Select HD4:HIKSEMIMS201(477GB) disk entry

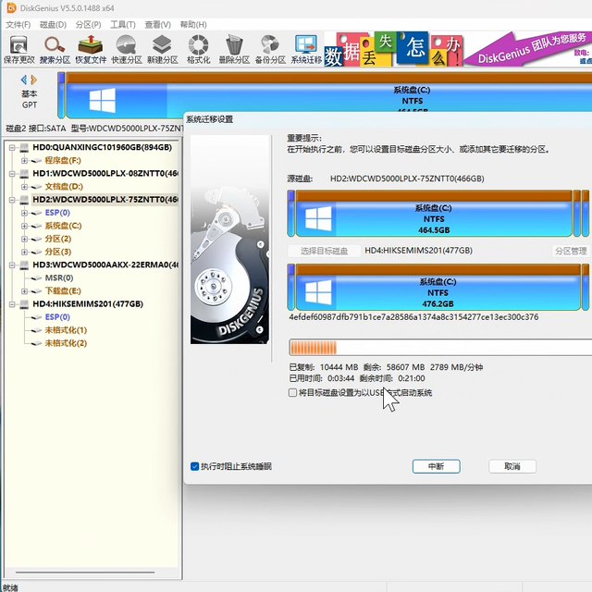coord(88,304)
